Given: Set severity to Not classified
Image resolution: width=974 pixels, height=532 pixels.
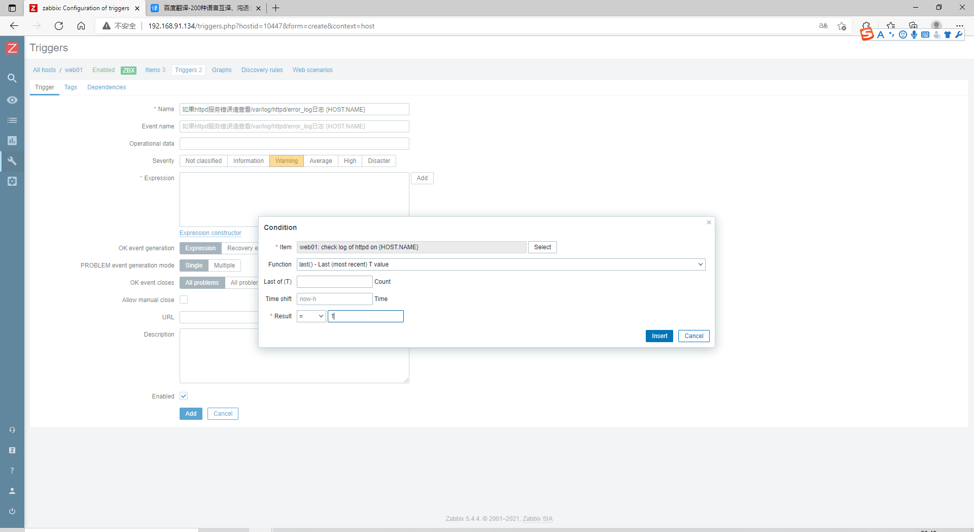Looking at the screenshot, I should [x=203, y=161].
